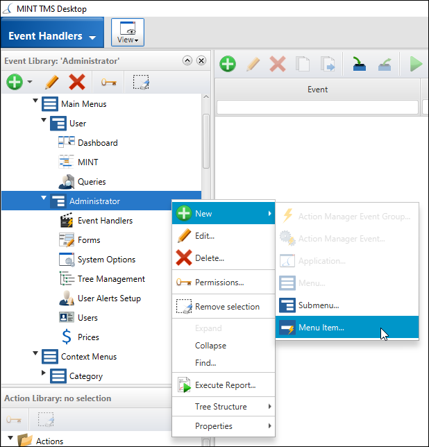The height and width of the screenshot is (447, 429).
Task: Collapse the Administrator submenu node arrow
Action: point(44,198)
